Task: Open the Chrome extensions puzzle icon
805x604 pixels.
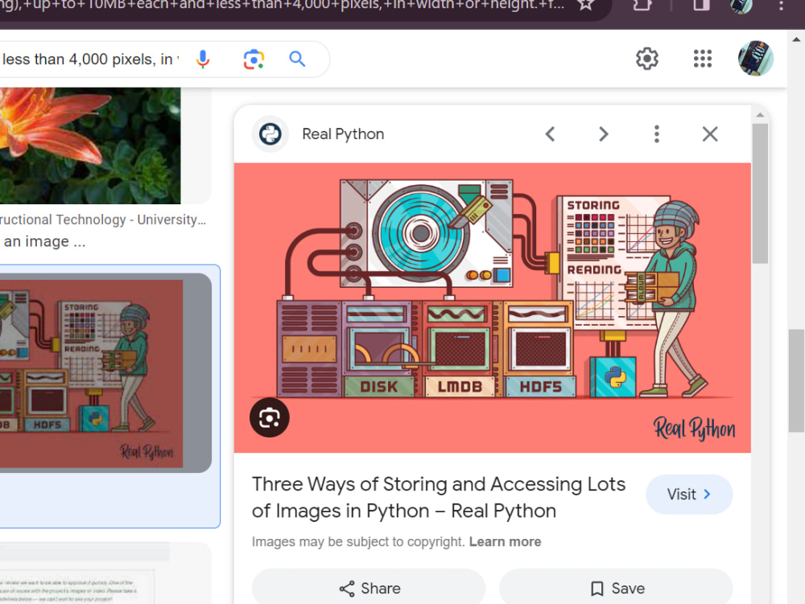Action: (642, 5)
